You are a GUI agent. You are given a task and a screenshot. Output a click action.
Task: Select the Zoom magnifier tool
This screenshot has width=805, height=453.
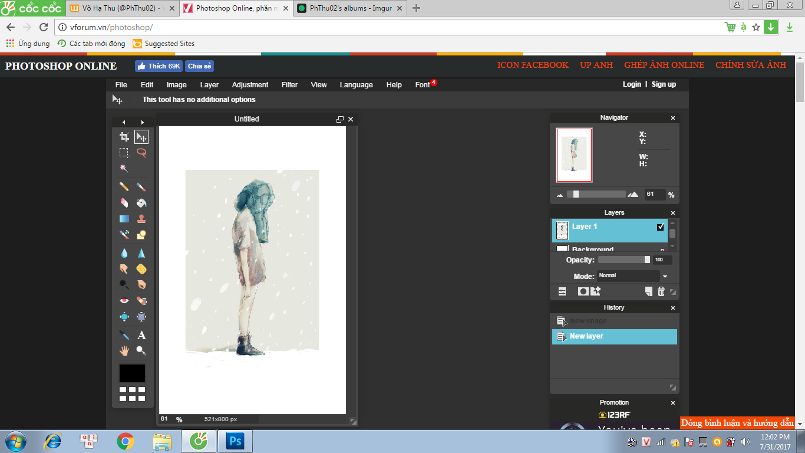[141, 351]
